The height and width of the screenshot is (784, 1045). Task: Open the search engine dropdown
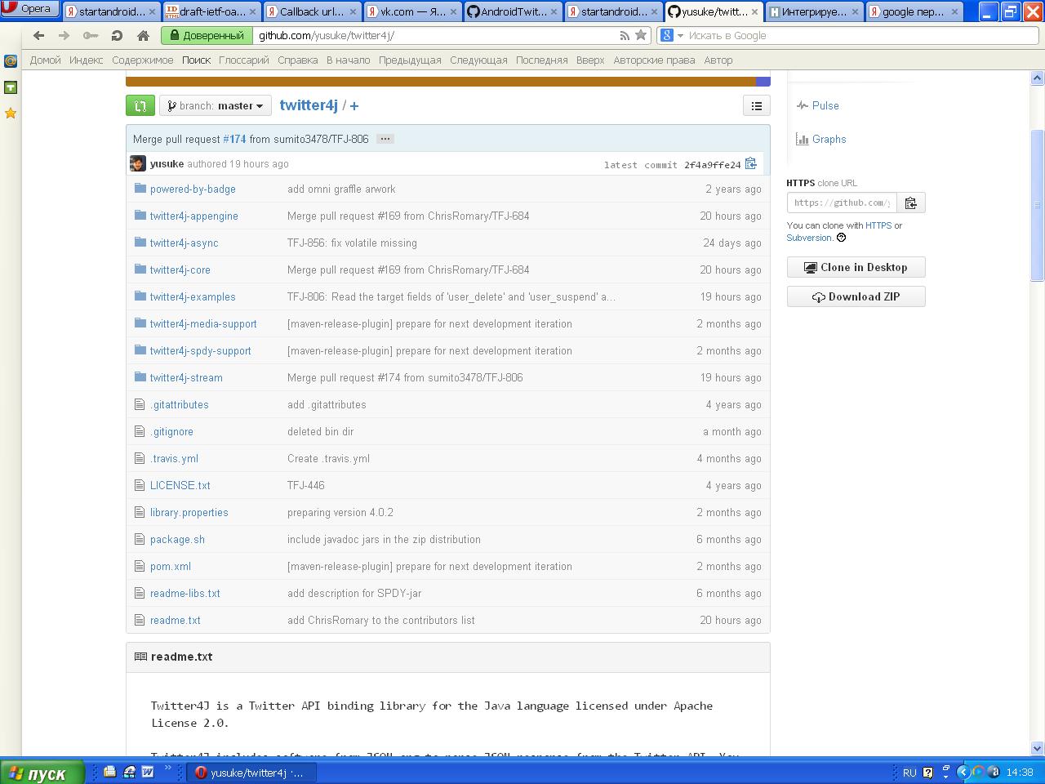[x=672, y=35]
